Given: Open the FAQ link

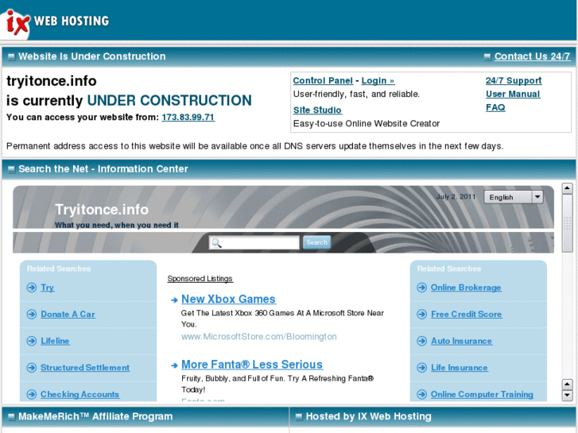Looking at the screenshot, I should 495,107.
